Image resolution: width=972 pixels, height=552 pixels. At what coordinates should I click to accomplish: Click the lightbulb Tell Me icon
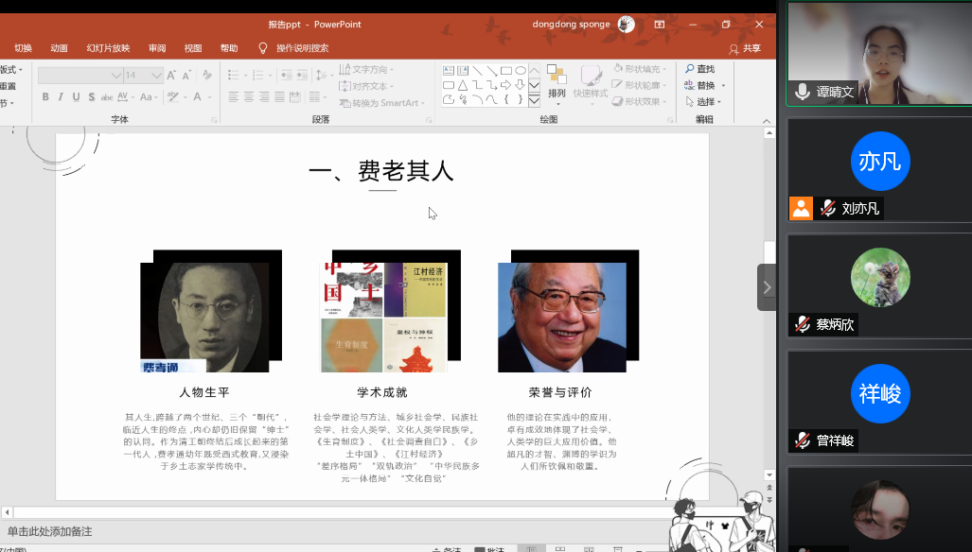point(263,48)
